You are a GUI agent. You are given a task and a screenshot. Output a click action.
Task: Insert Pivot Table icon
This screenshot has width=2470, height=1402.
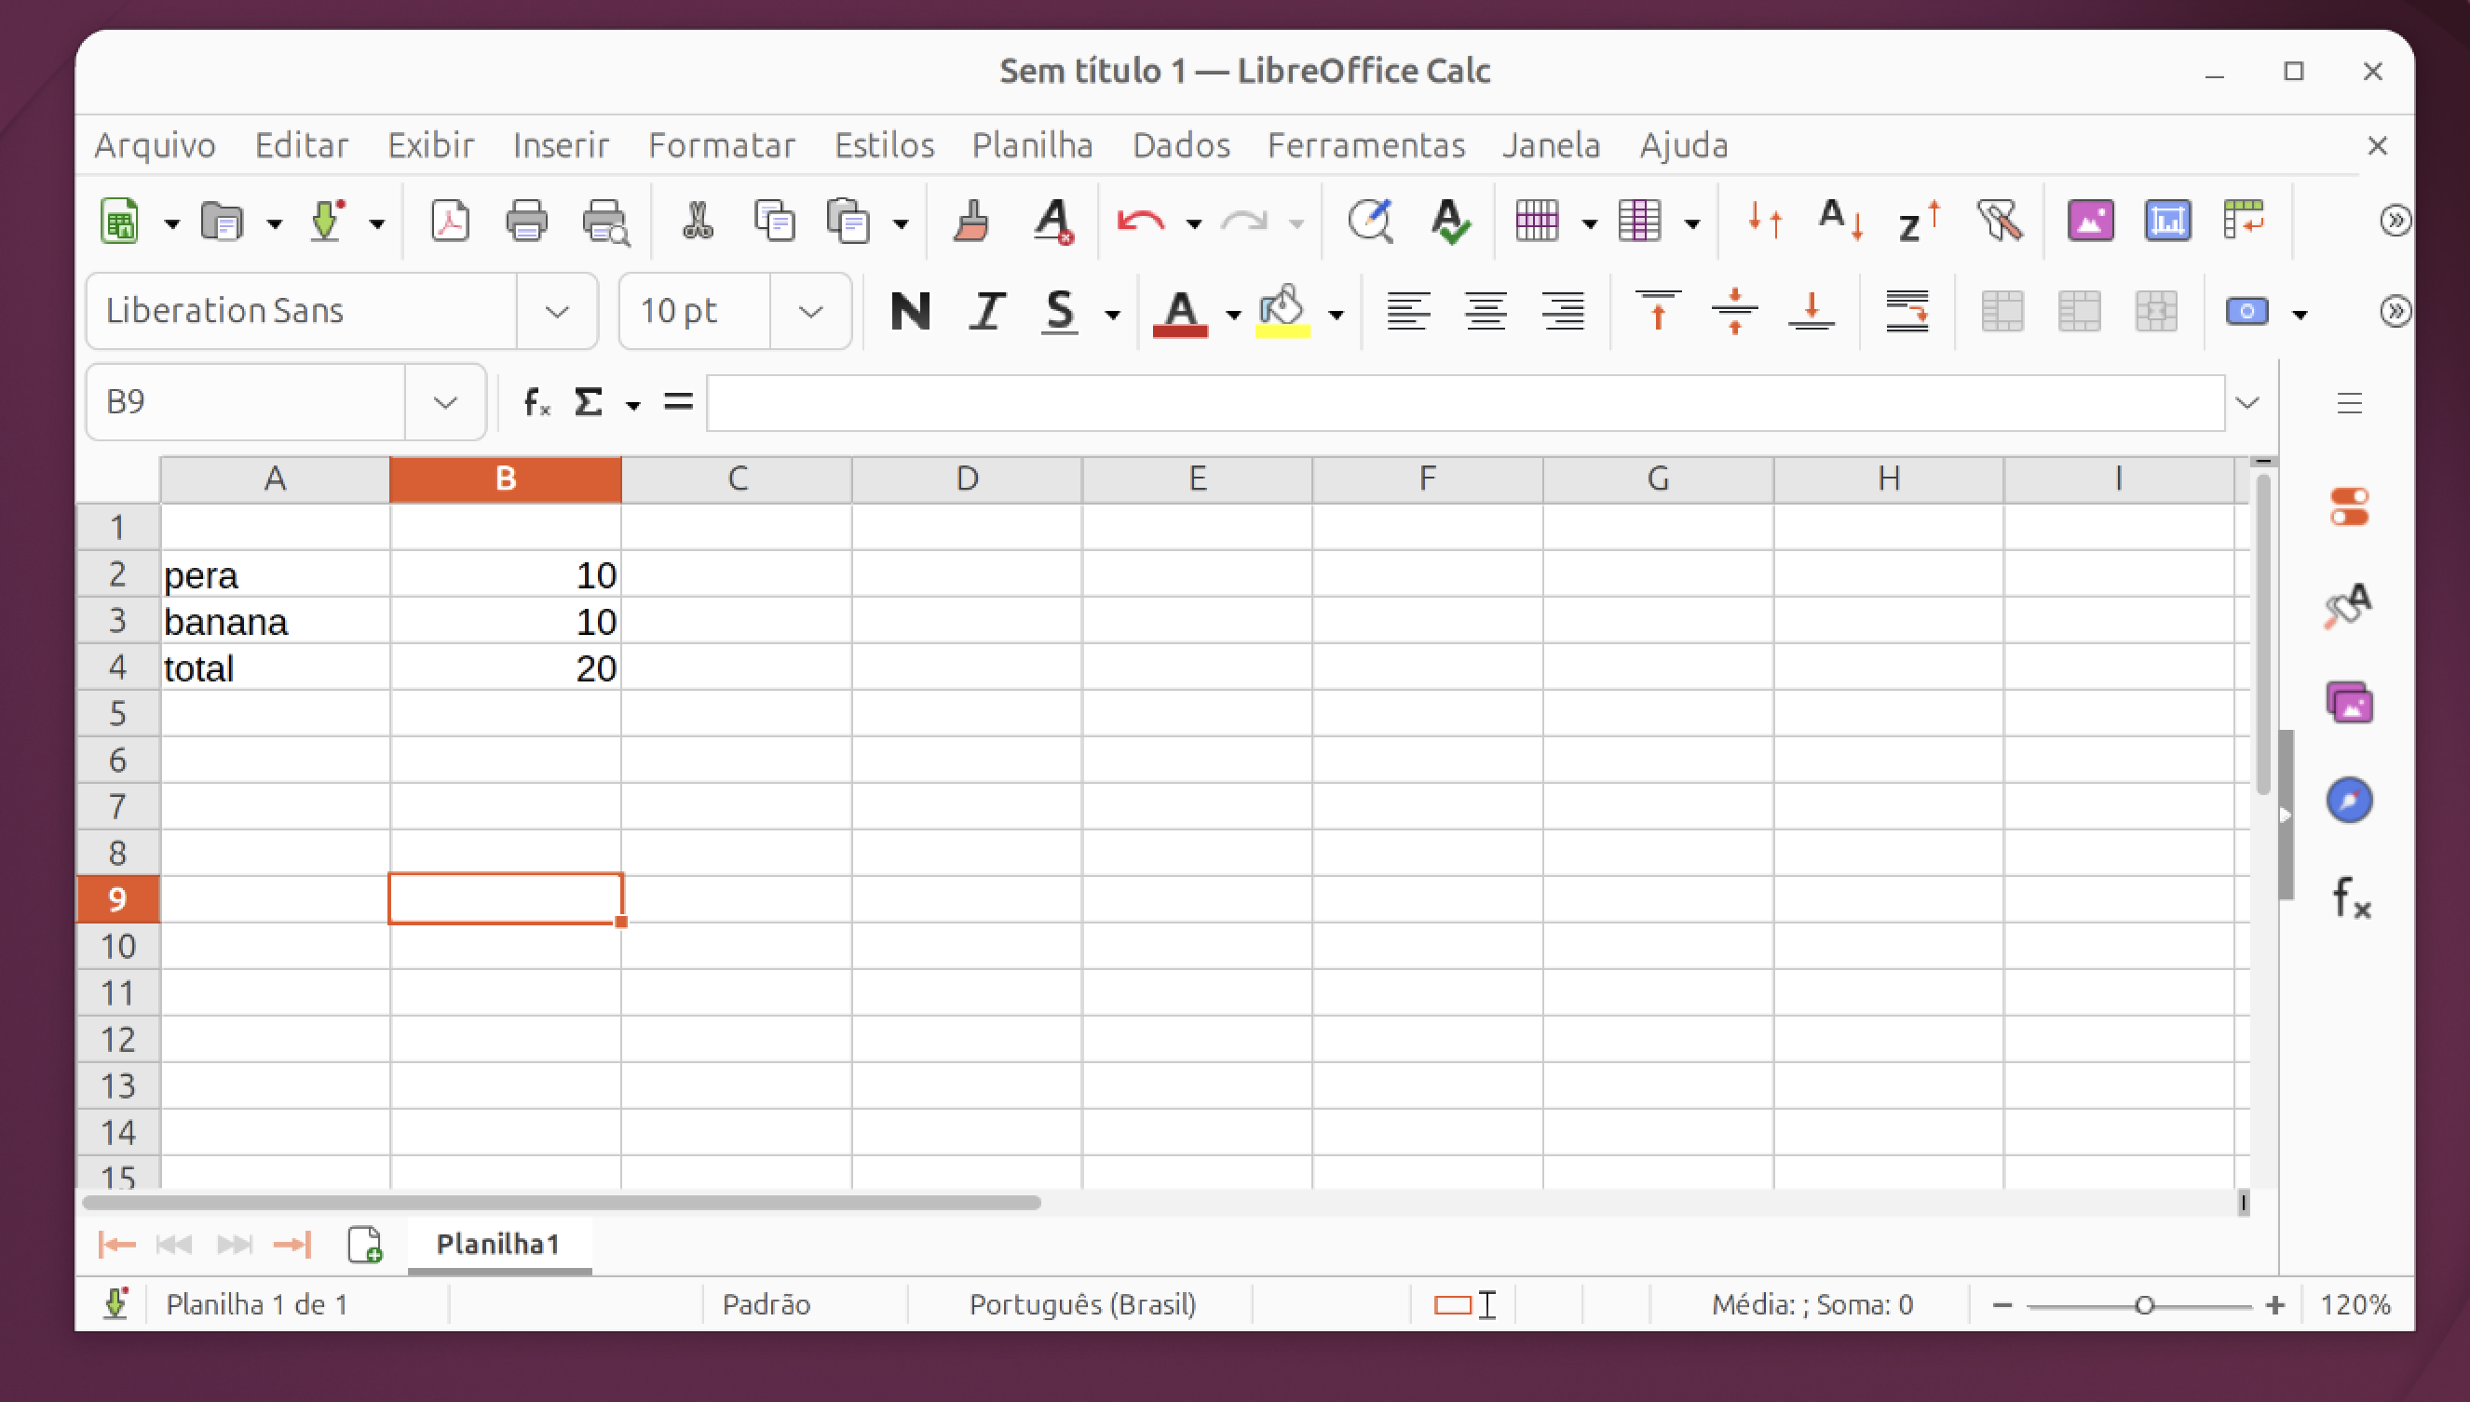click(x=2245, y=222)
